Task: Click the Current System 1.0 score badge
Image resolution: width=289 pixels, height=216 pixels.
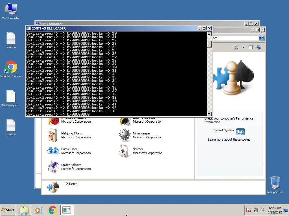Action: 240,132
